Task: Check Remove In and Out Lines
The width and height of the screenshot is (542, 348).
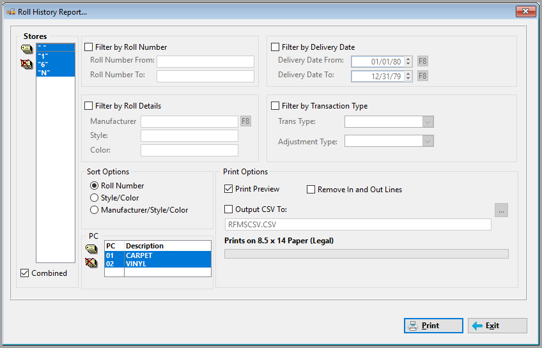Action: coord(311,190)
